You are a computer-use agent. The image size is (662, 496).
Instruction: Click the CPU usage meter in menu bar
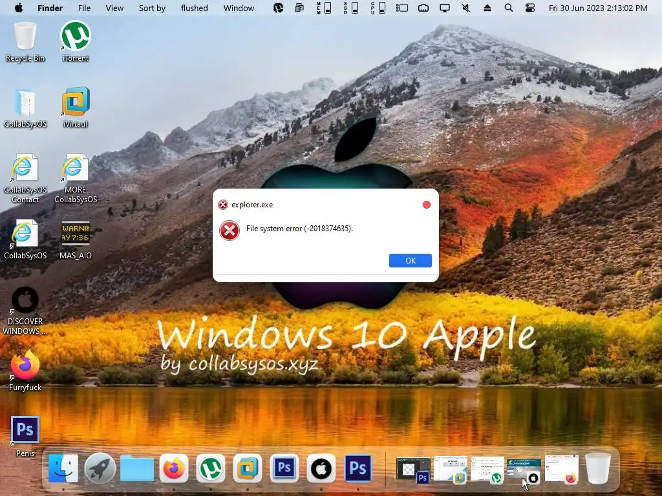pyautogui.click(x=378, y=8)
